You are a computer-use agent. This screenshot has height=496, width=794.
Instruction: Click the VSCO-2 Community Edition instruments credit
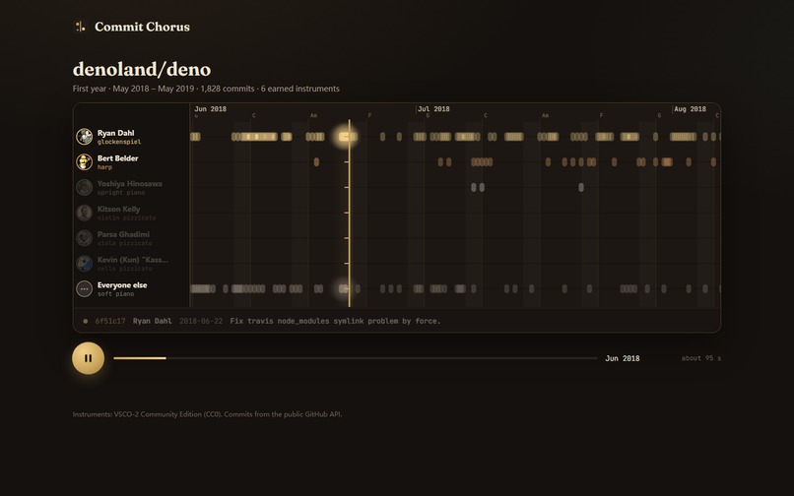click(207, 414)
